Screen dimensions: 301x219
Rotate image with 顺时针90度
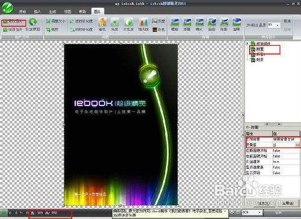point(81,30)
